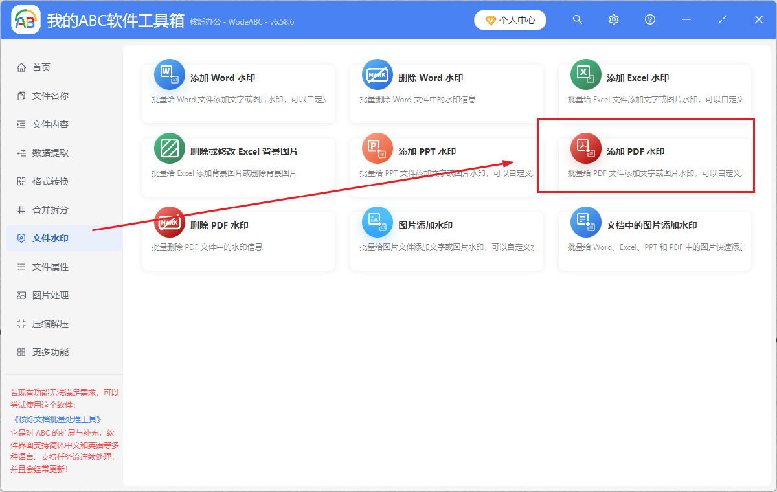Open the 添加 Excel 水印 tool icon

click(585, 74)
